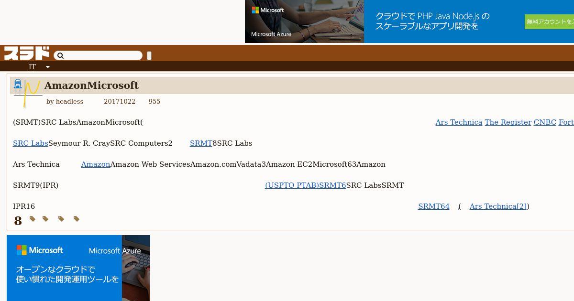Viewport: 574px width, 301px height.
Task: Click the lower Microsoft Azure ad
Action: click(78, 268)
